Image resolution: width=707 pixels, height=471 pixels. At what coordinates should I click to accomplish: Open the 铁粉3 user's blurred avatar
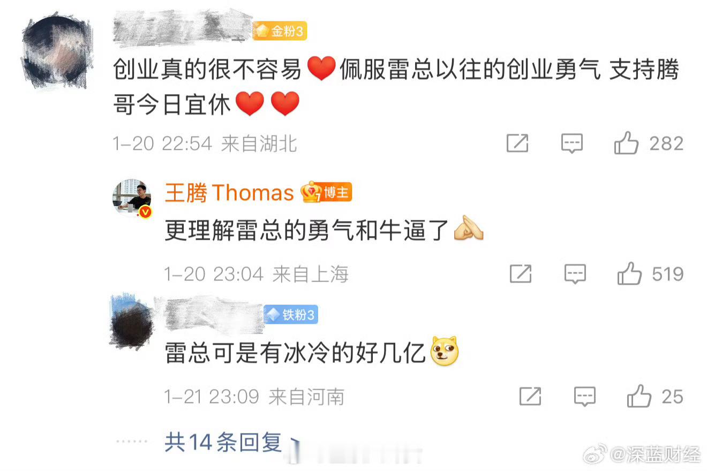(x=132, y=321)
